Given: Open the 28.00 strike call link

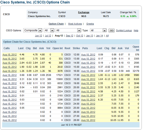Looking at the screenshot, I should 10,120.
